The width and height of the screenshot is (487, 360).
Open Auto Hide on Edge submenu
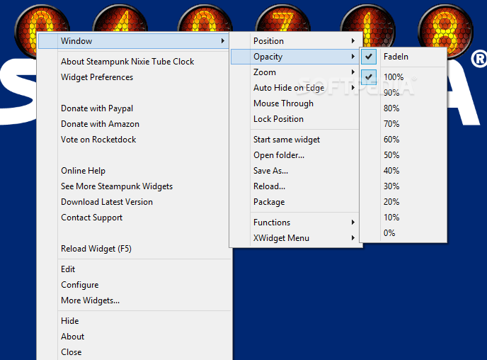click(295, 88)
